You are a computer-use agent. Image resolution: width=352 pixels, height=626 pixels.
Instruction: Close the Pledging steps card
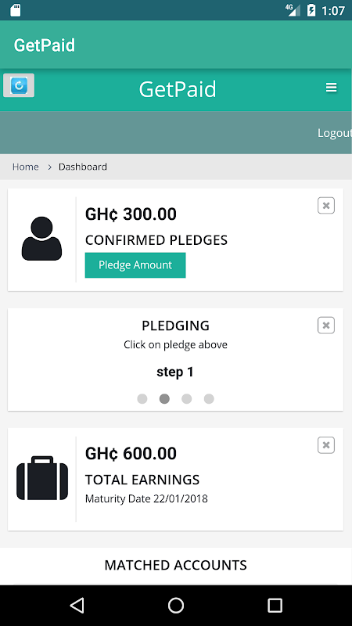[326, 326]
